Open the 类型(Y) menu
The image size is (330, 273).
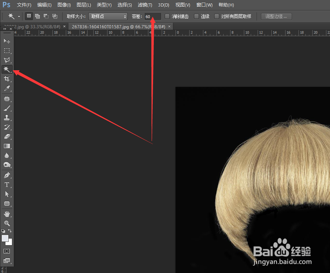104,5
